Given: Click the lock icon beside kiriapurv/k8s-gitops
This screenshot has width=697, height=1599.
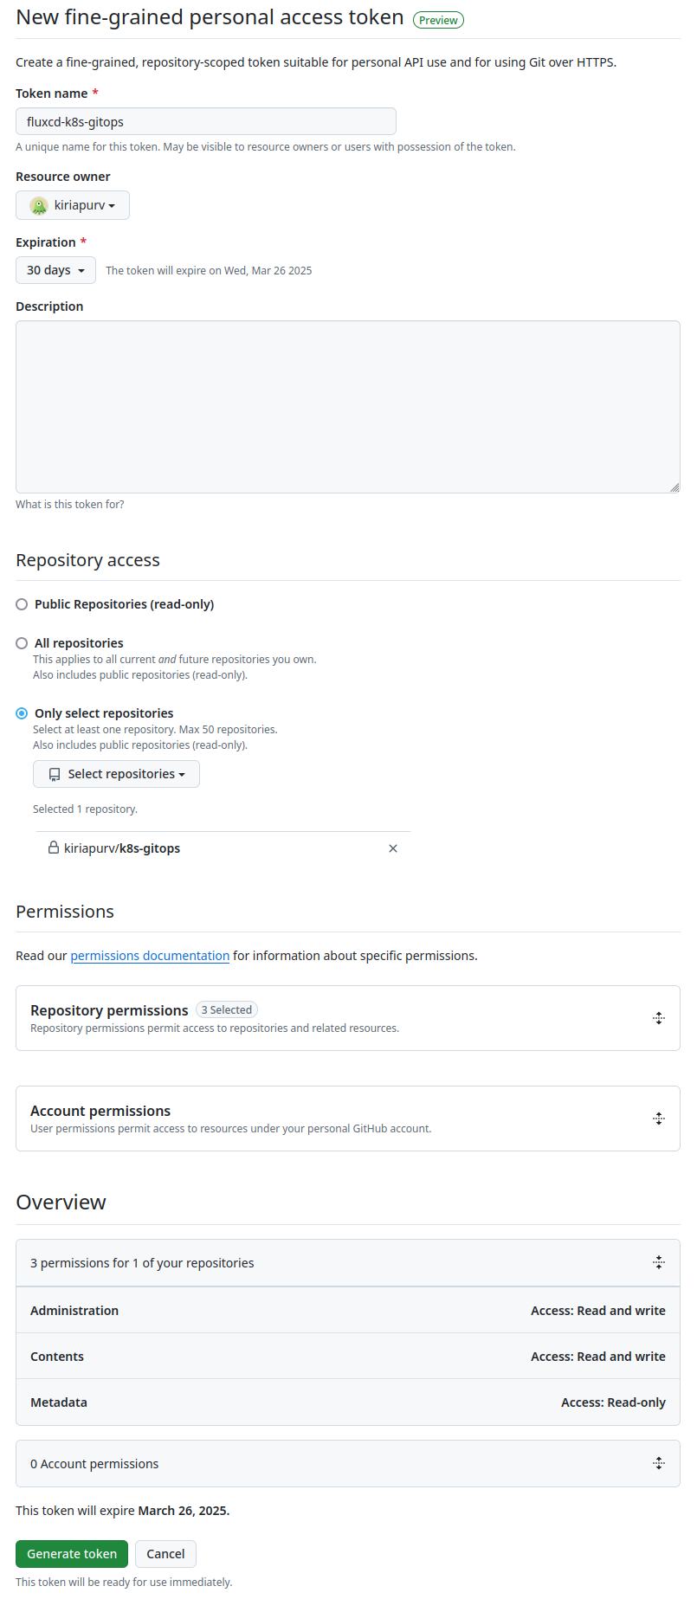Looking at the screenshot, I should tap(54, 848).
